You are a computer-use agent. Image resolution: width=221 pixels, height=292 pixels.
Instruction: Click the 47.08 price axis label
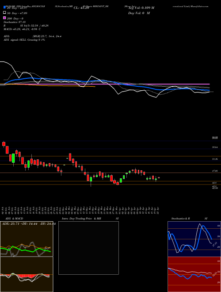coord(215,171)
